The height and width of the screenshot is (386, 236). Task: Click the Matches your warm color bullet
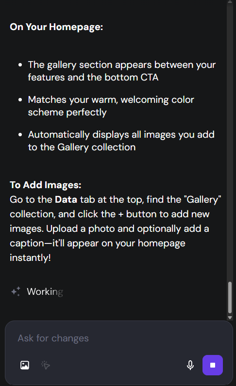click(111, 106)
